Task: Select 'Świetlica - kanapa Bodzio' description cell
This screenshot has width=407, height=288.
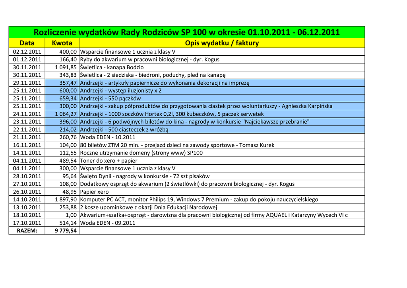Action: tap(221, 67)
